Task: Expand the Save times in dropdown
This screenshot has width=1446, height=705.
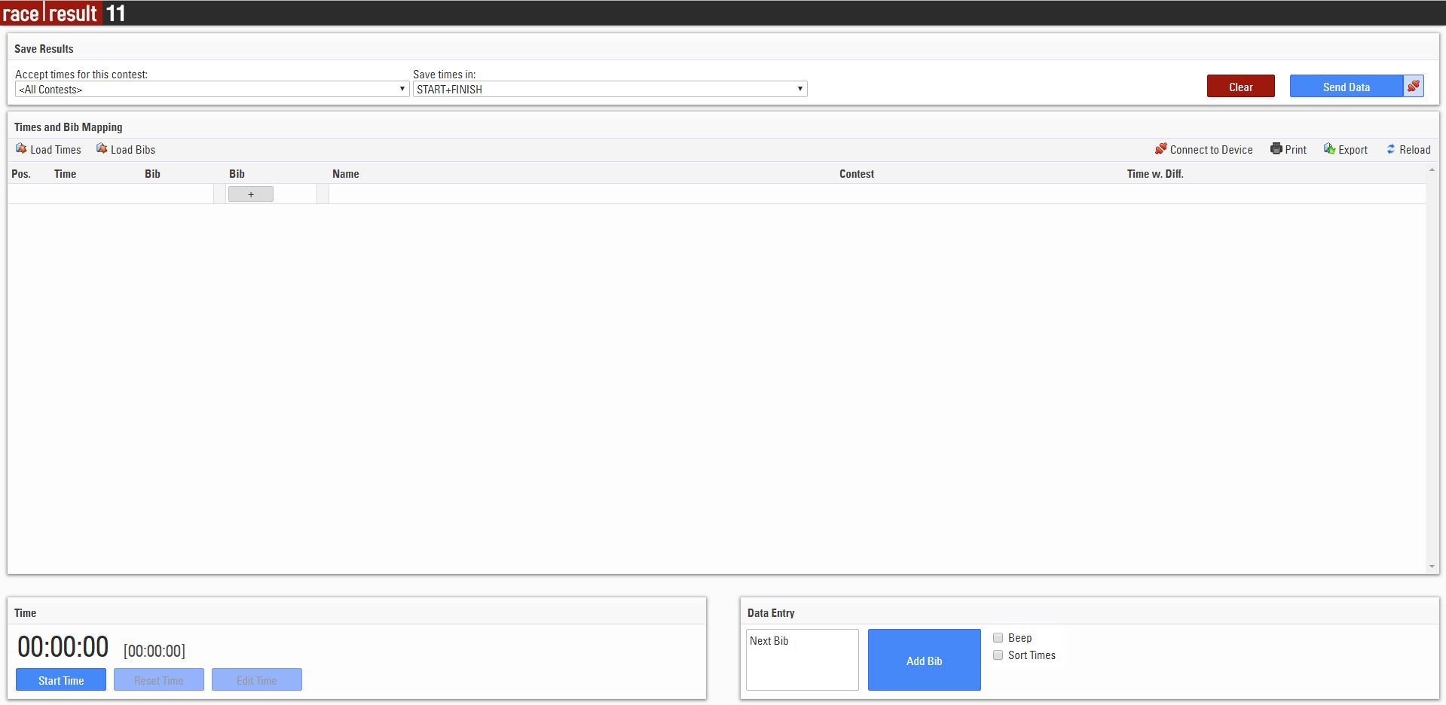Action: coord(609,90)
